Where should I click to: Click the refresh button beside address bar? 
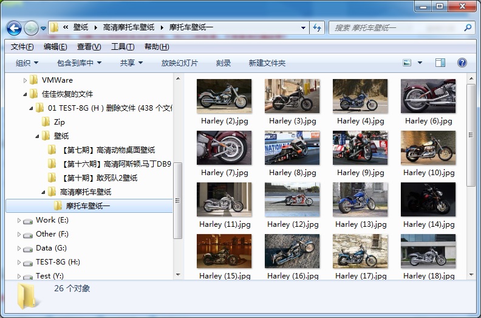316,28
